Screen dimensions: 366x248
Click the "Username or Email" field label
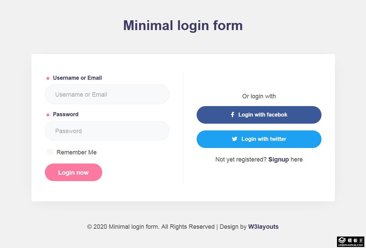[77, 78]
